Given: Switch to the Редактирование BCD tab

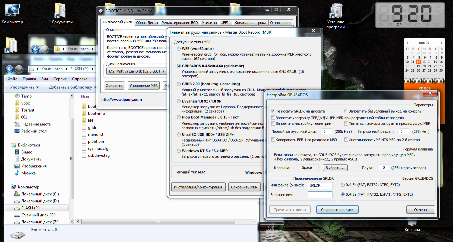Looking at the screenshot, I should click(179, 23).
